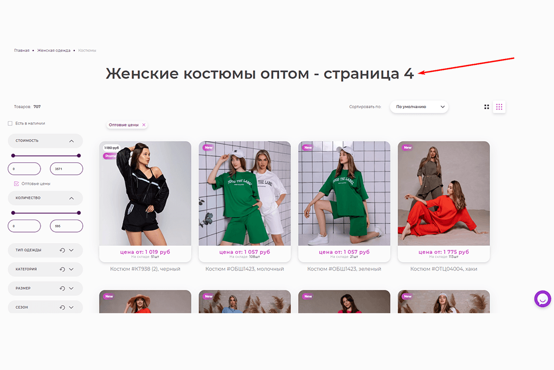Reset the Тип одежды filter
Image resolution: width=554 pixels, height=370 pixels.
coord(62,250)
